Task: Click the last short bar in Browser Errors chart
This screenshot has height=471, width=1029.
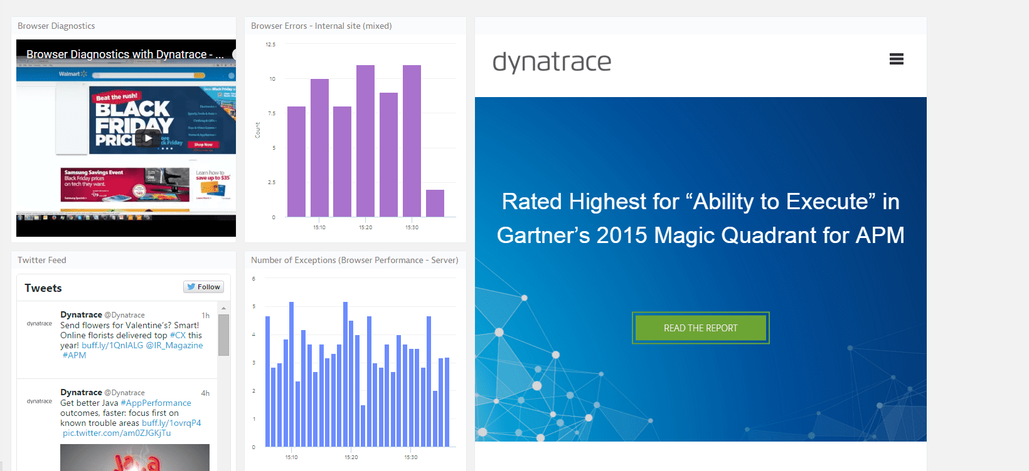Action: (435, 203)
